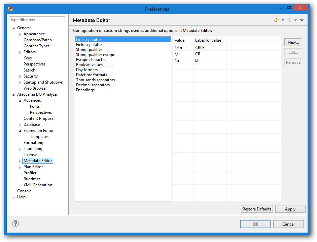Viewport: 317px width, 242px height.
Task: Open Web Browser preferences
Action: click(35, 88)
